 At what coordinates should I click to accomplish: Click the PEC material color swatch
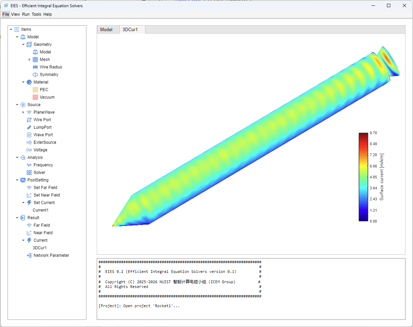35,90
